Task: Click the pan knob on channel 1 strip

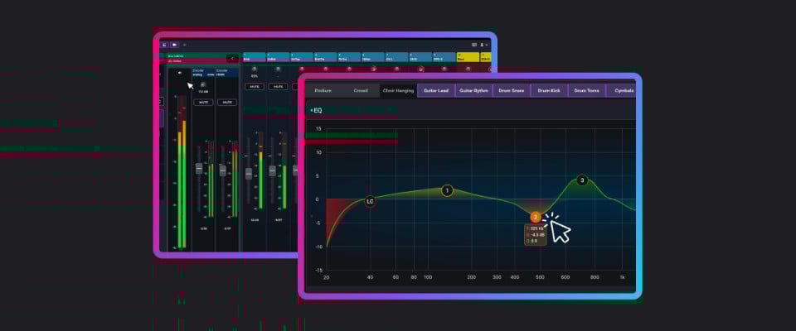Action: click(x=255, y=69)
